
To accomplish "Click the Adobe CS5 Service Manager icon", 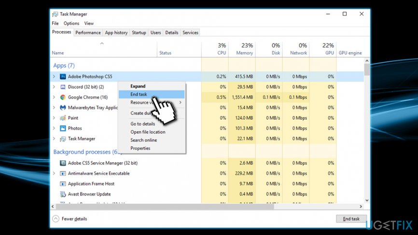I will click(x=63, y=163).
